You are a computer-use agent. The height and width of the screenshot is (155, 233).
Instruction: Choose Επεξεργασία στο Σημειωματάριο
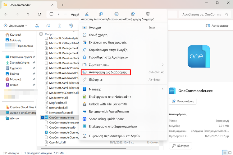click(123, 126)
